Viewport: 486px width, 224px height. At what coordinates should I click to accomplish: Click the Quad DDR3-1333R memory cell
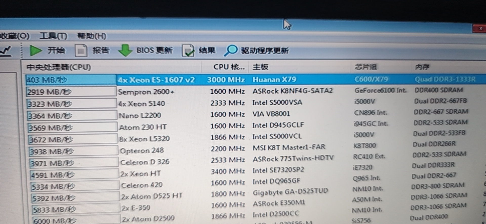(x=445, y=79)
